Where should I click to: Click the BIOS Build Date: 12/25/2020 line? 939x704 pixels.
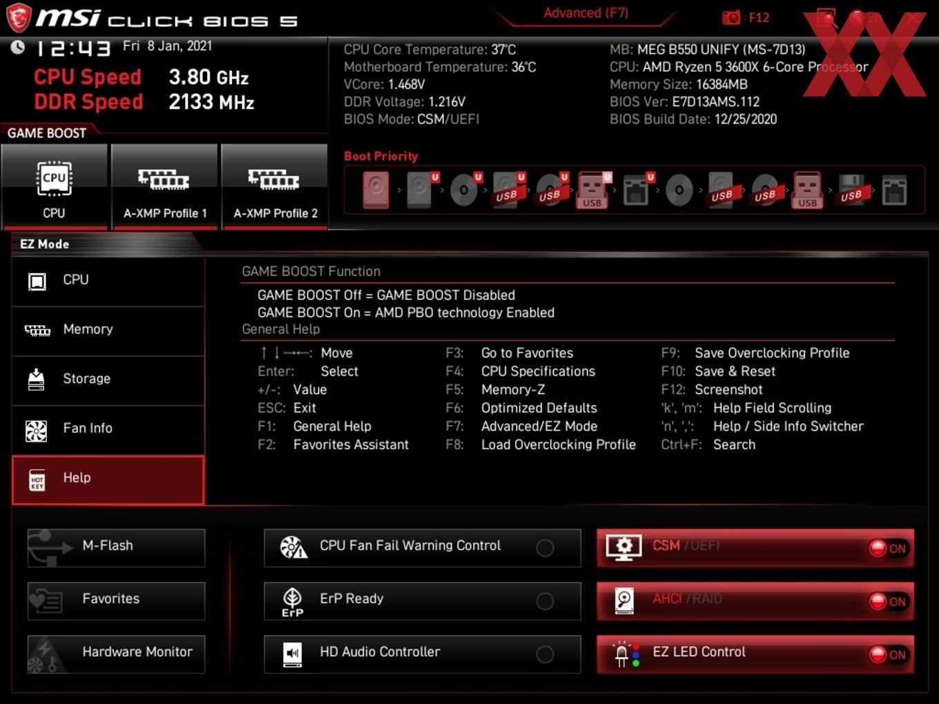pyautogui.click(x=693, y=119)
